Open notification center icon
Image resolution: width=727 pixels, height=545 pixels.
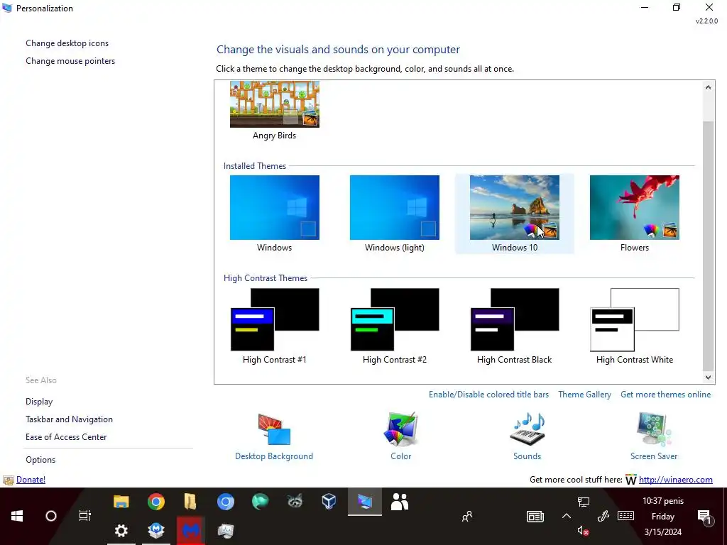point(704,517)
